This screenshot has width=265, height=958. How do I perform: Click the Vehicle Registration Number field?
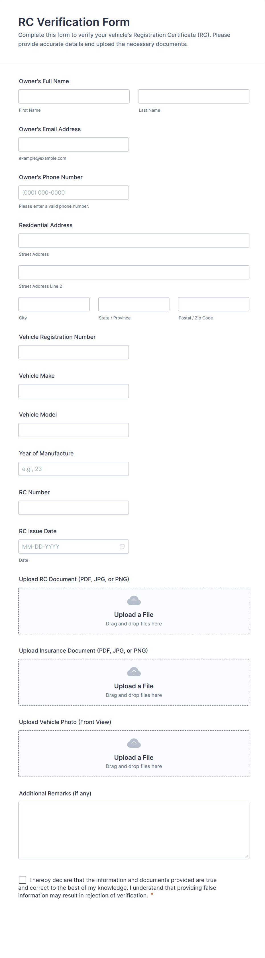[74, 352]
